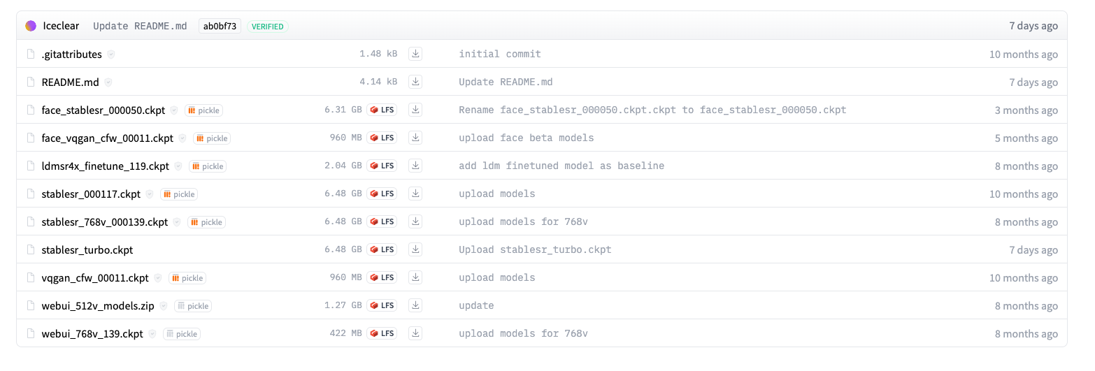Viewport: 1095px width, 371px height.
Task: Open 'upload models for 768v' commit for webui_768v_139.ckpt
Action: point(523,333)
